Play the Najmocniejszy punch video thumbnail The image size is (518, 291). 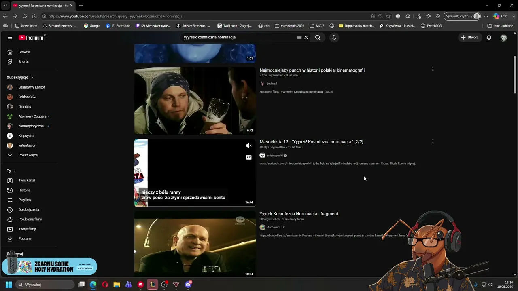pos(195,101)
